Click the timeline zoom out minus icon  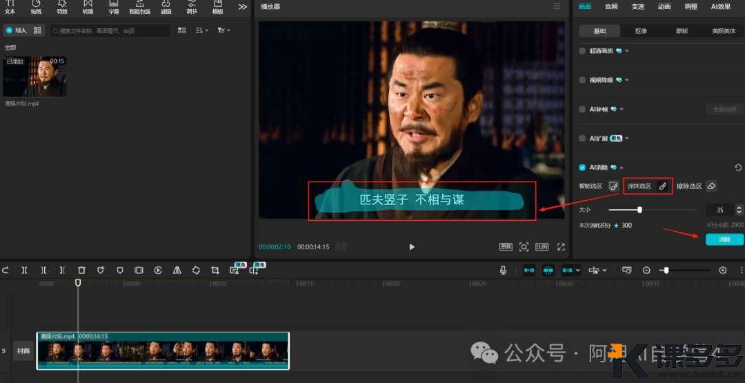tap(646, 271)
